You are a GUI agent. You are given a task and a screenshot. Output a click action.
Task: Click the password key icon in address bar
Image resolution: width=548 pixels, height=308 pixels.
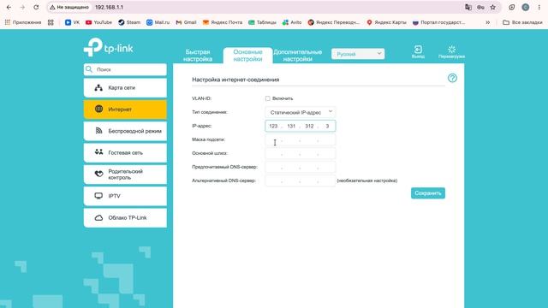(480, 8)
